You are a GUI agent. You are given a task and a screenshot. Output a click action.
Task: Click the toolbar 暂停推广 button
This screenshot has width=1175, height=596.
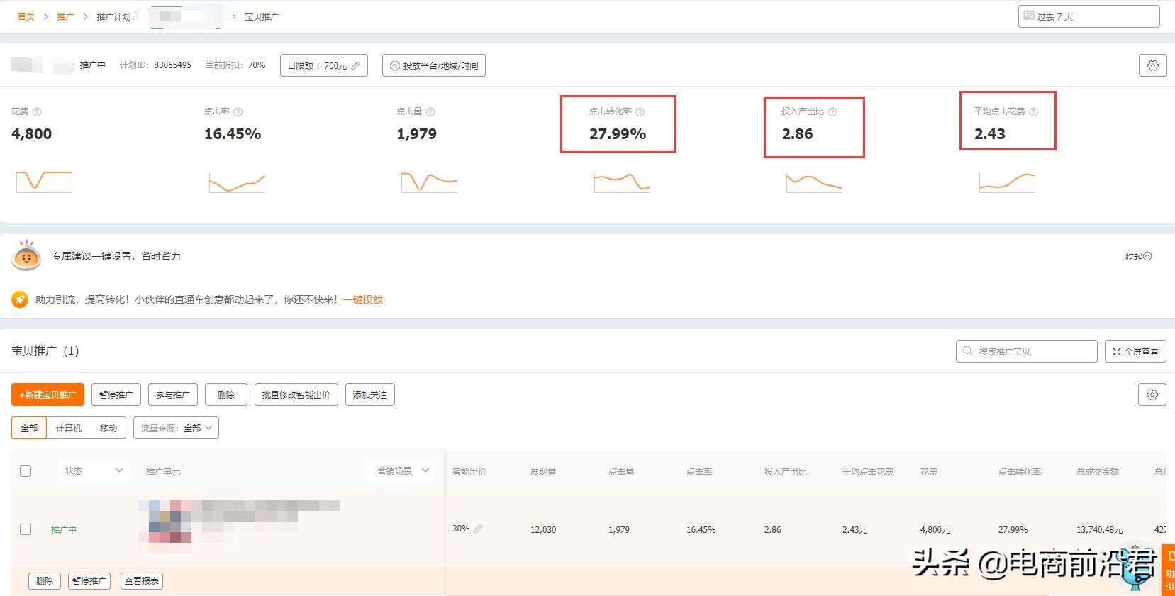tap(116, 394)
